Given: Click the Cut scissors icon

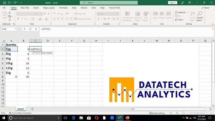Looking at the screenshot, I should click(x=10, y=13).
